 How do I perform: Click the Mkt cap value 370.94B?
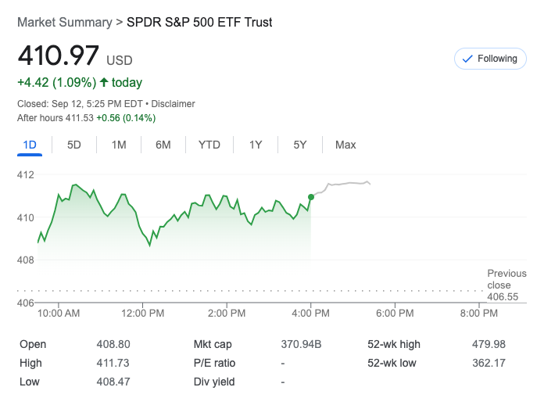pyautogui.click(x=301, y=344)
